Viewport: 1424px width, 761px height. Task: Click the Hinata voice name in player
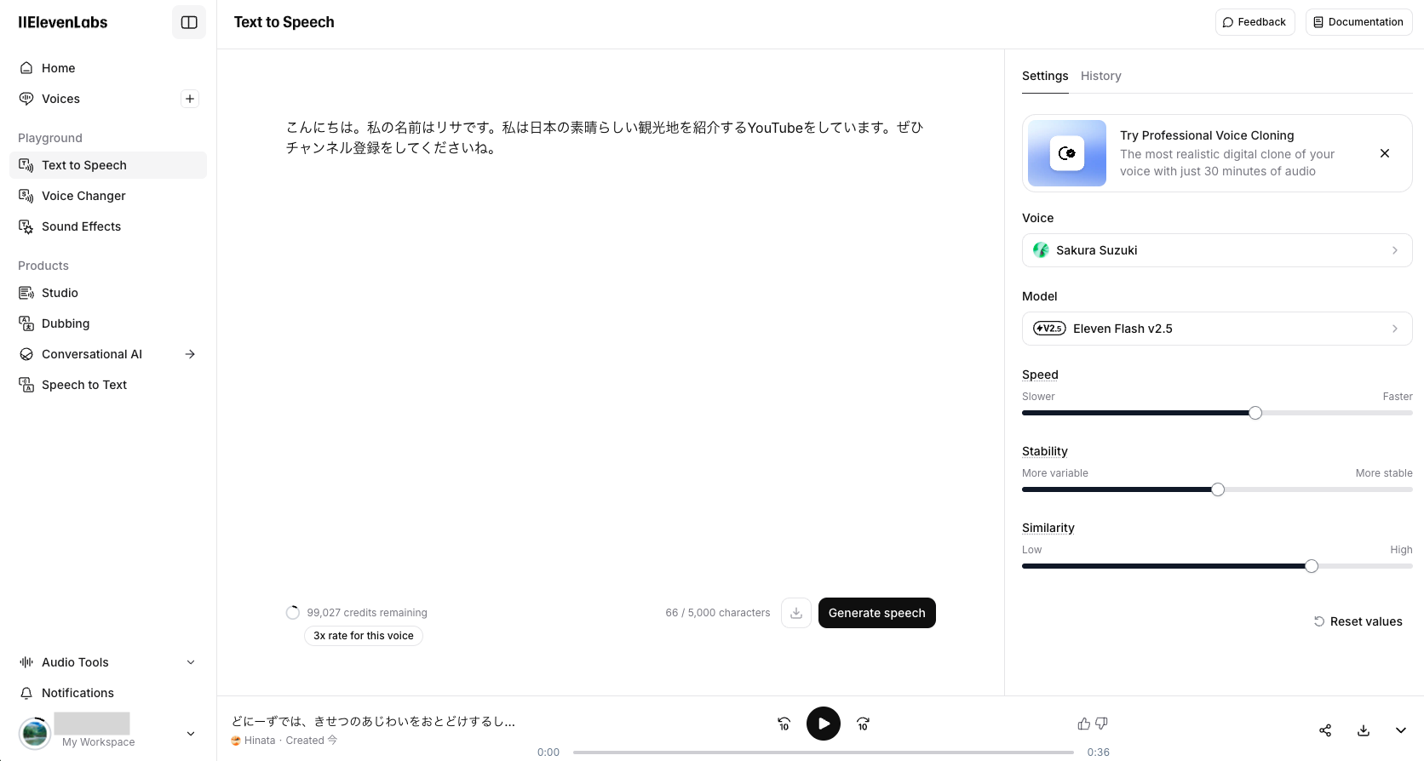click(260, 741)
